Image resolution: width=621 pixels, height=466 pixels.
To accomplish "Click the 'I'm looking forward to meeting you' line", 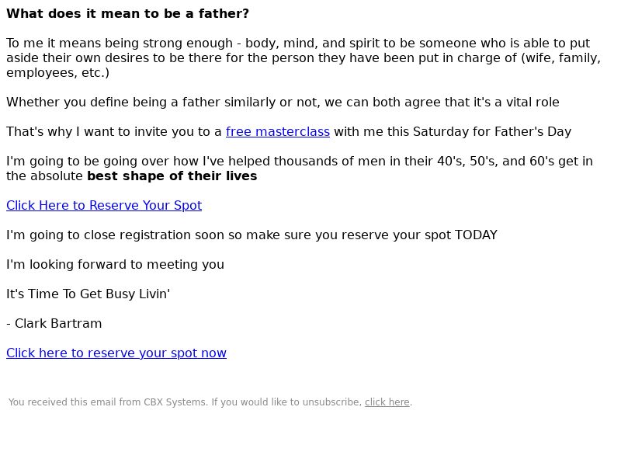I will pos(115,264).
